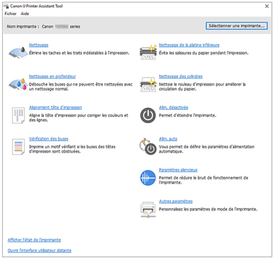Open the Aide menu
Image resolution: width=273 pixels, height=258 pixels.
tap(25, 13)
